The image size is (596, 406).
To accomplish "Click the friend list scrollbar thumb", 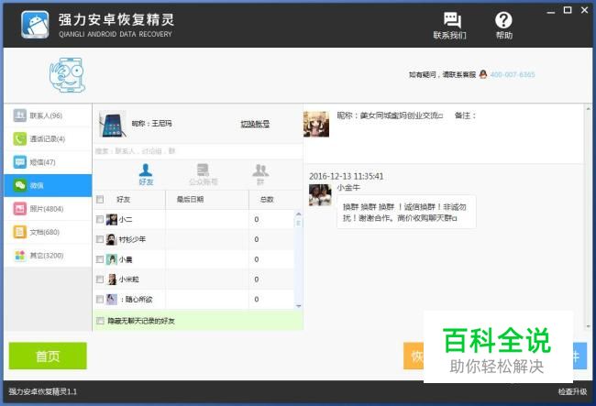I will 298,223.
